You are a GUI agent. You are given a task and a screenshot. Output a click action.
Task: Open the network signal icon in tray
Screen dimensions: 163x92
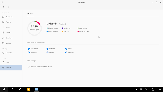146,89
